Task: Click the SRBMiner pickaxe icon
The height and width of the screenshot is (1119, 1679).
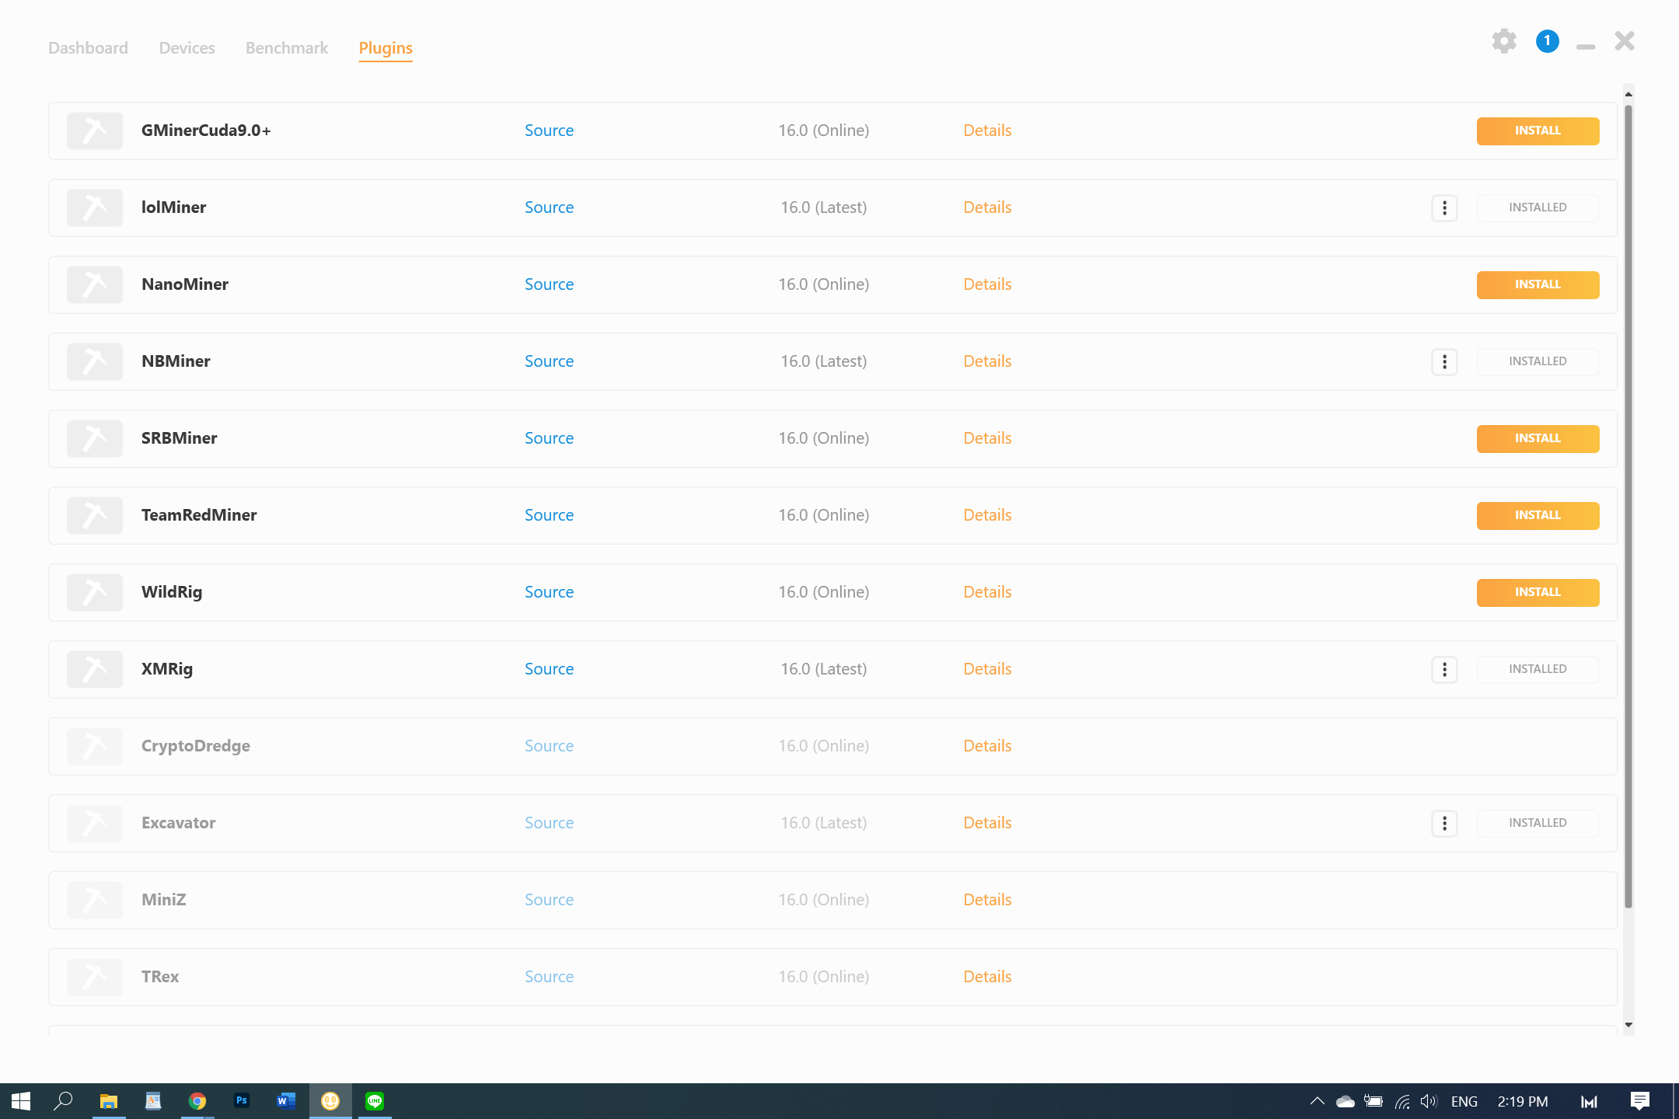Action: pyautogui.click(x=95, y=438)
